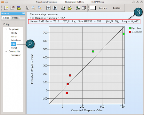Select the MASS response entry
Image resolution: width=144 pixels, height=115 pixels.
tap(14, 48)
